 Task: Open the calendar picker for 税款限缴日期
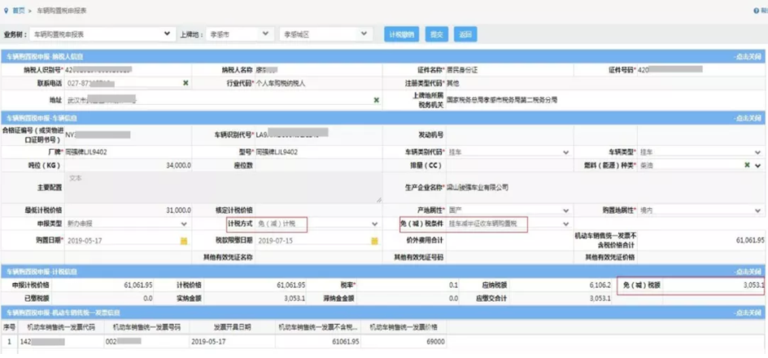(x=375, y=241)
